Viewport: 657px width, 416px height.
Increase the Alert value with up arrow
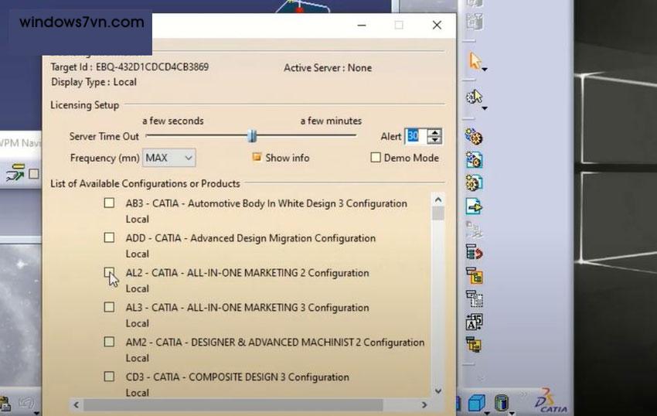point(435,132)
